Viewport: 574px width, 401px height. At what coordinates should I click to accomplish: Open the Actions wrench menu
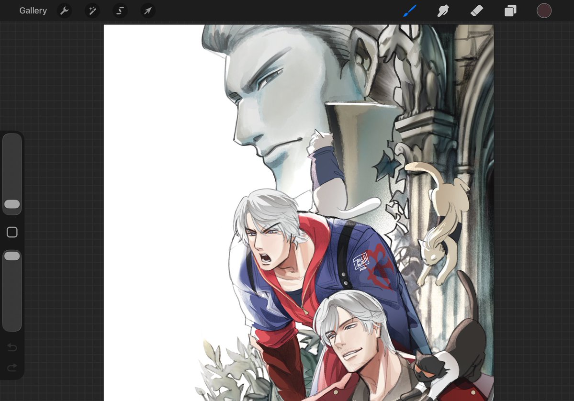coord(65,11)
